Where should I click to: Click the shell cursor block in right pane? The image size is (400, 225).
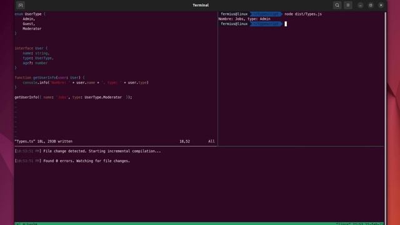pyautogui.click(x=286, y=24)
